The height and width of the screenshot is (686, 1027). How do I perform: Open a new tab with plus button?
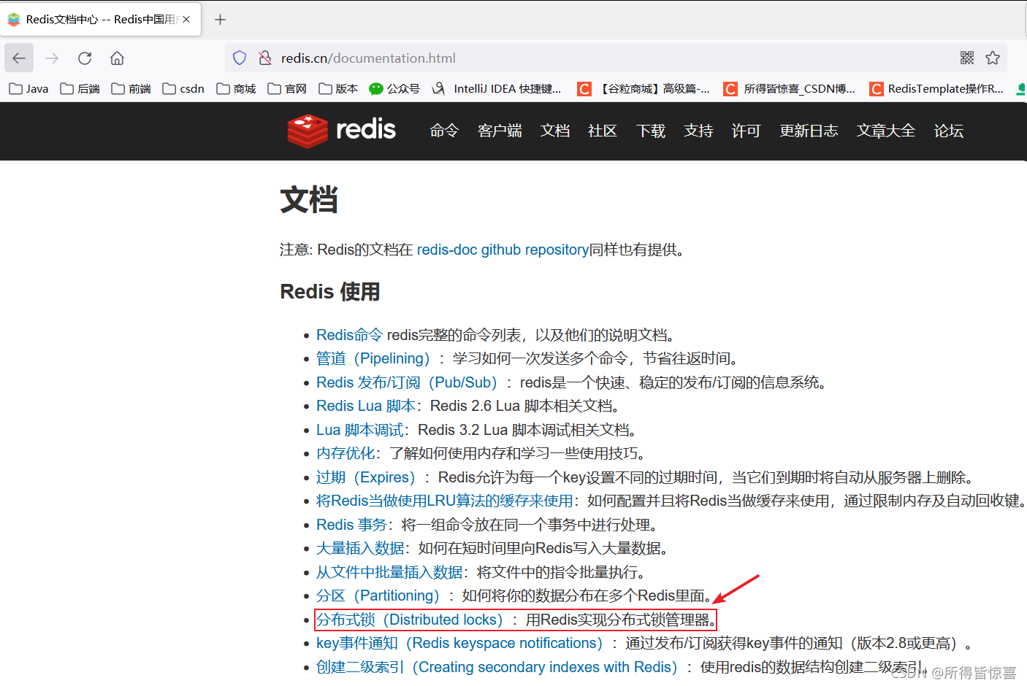(220, 20)
